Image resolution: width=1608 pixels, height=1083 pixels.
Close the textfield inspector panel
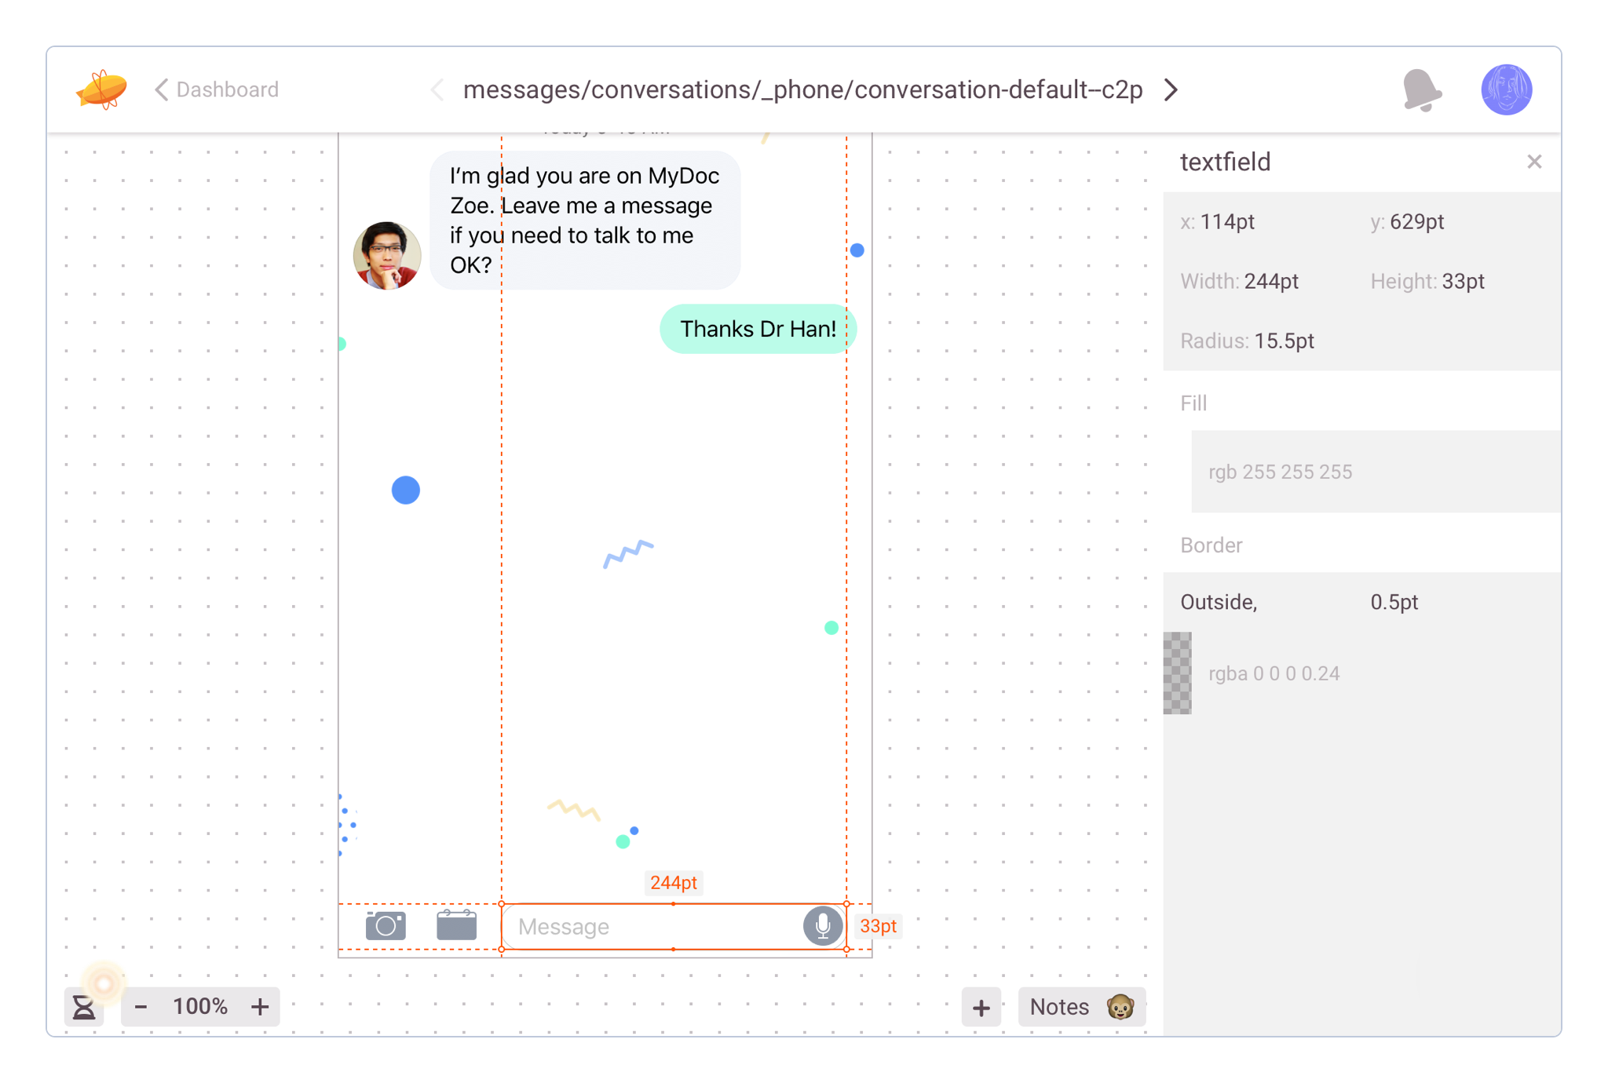tap(1534, 162)
